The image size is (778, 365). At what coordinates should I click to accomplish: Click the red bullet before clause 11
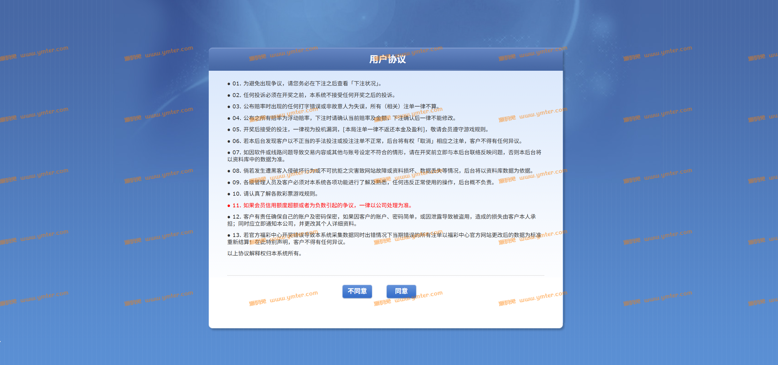point(229,206)
